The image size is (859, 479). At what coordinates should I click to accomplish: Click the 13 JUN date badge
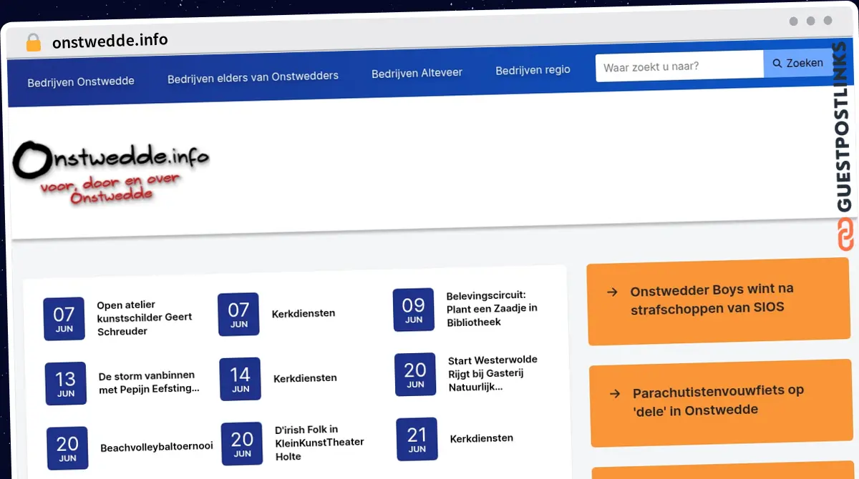coord(65,384)
